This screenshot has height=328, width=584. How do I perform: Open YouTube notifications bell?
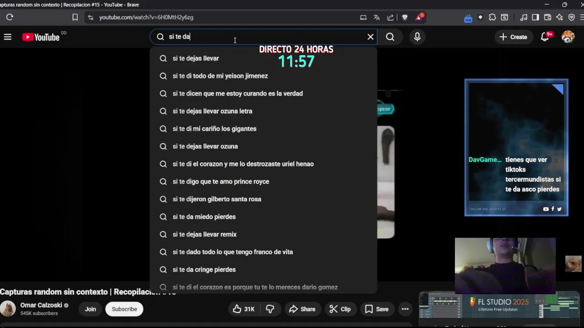(545, 37)
